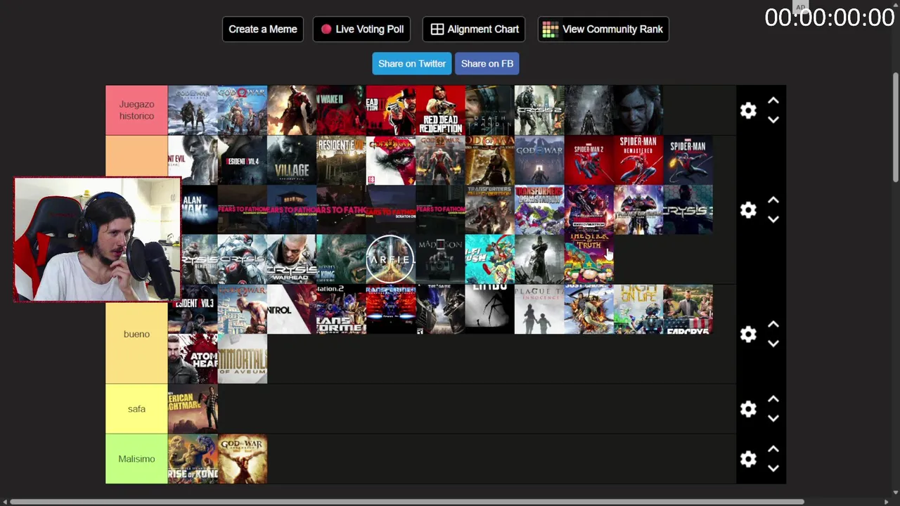Screen dimensions: 900x506
Task: Select the bueno tier label
Action: tap(136, 334)
